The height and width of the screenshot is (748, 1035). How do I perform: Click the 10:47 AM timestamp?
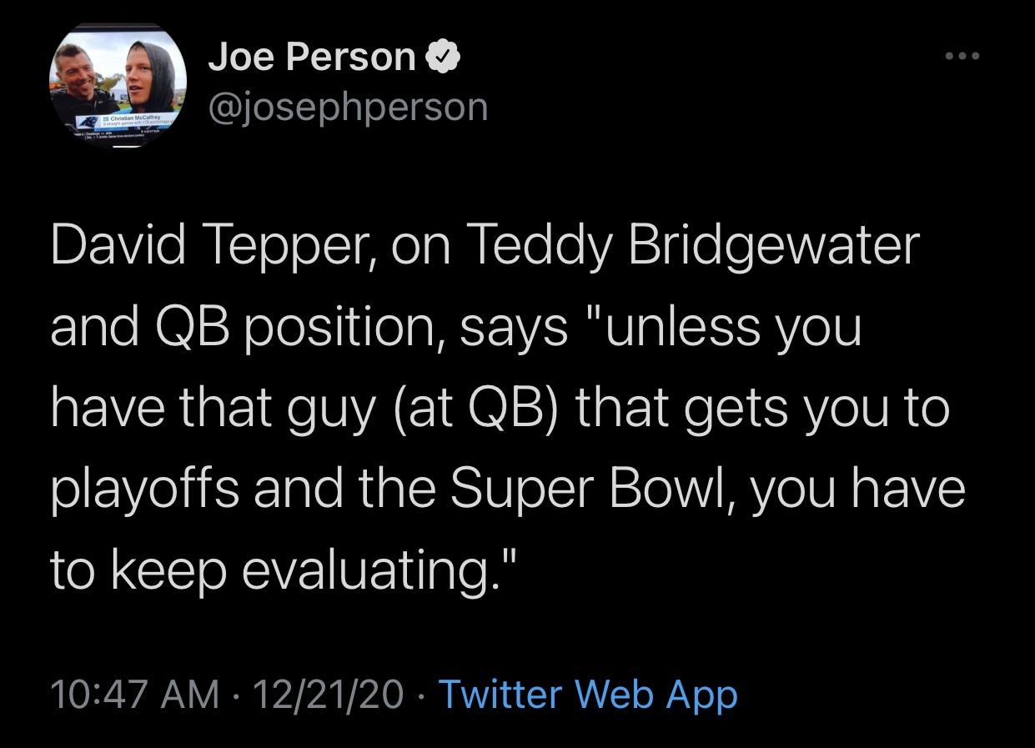coord(135,694)
